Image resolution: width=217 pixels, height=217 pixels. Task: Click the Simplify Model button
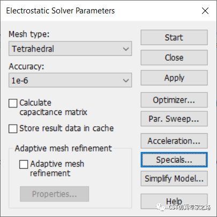tap(174, 179)
